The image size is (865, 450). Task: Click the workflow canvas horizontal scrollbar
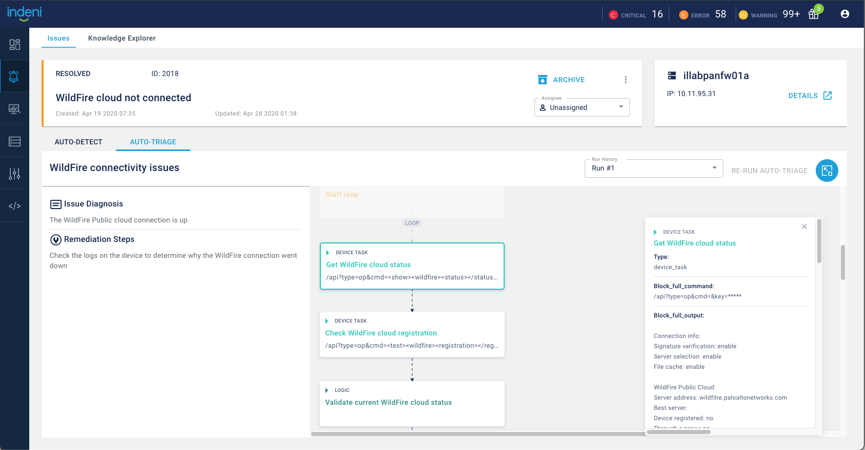477,434
